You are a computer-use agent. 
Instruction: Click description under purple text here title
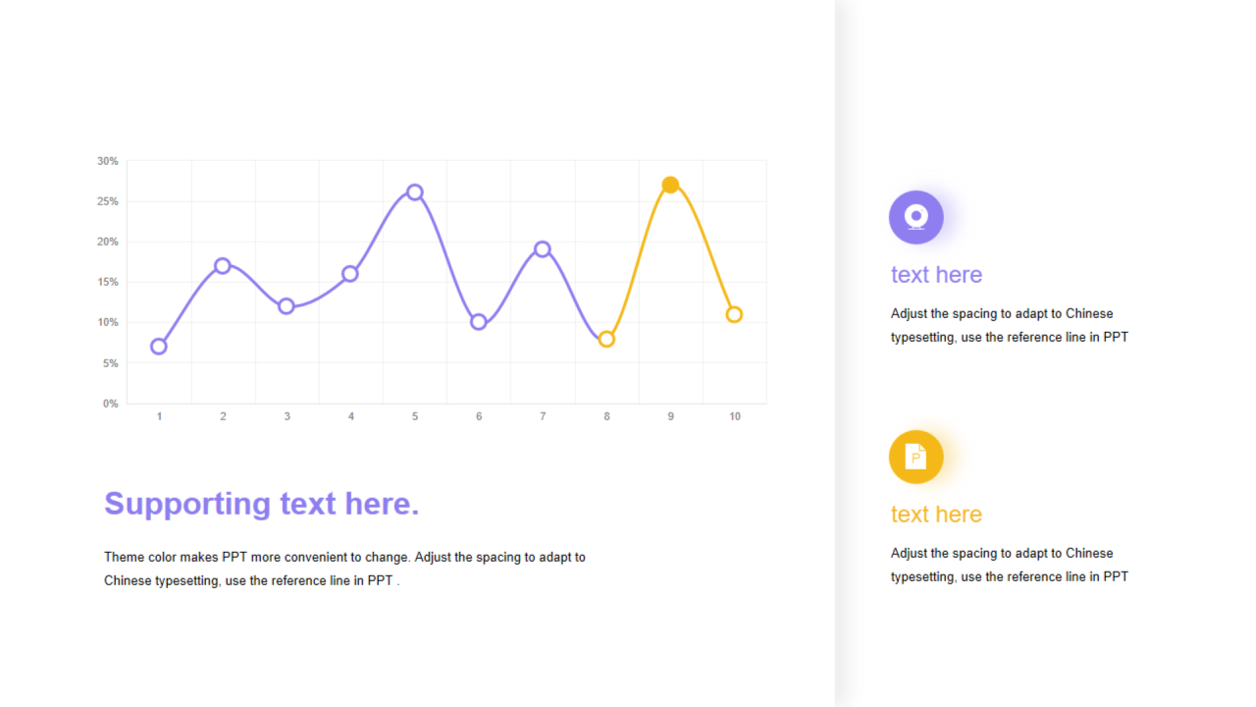click(x=1010, y=325)
